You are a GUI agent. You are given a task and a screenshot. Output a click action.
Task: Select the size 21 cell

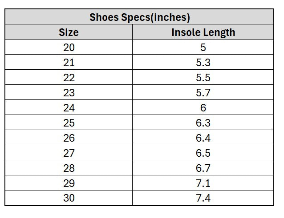tap(69, 63)
